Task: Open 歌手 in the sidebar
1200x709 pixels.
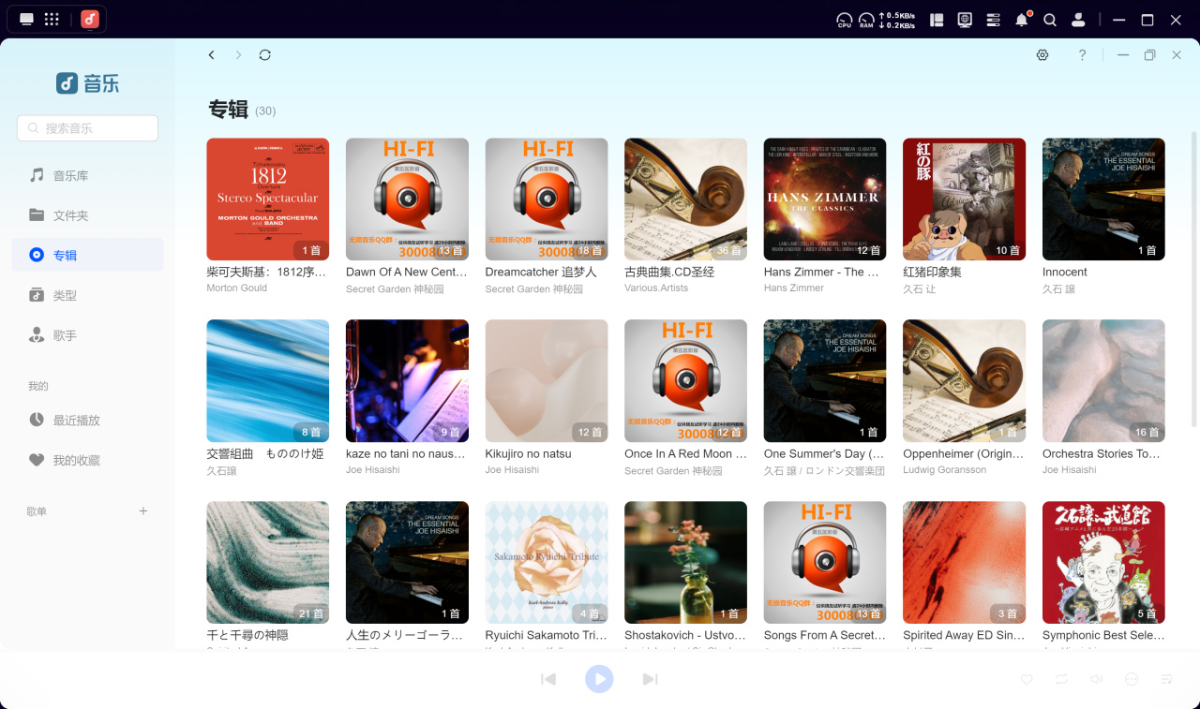Action: pos(87,335)
